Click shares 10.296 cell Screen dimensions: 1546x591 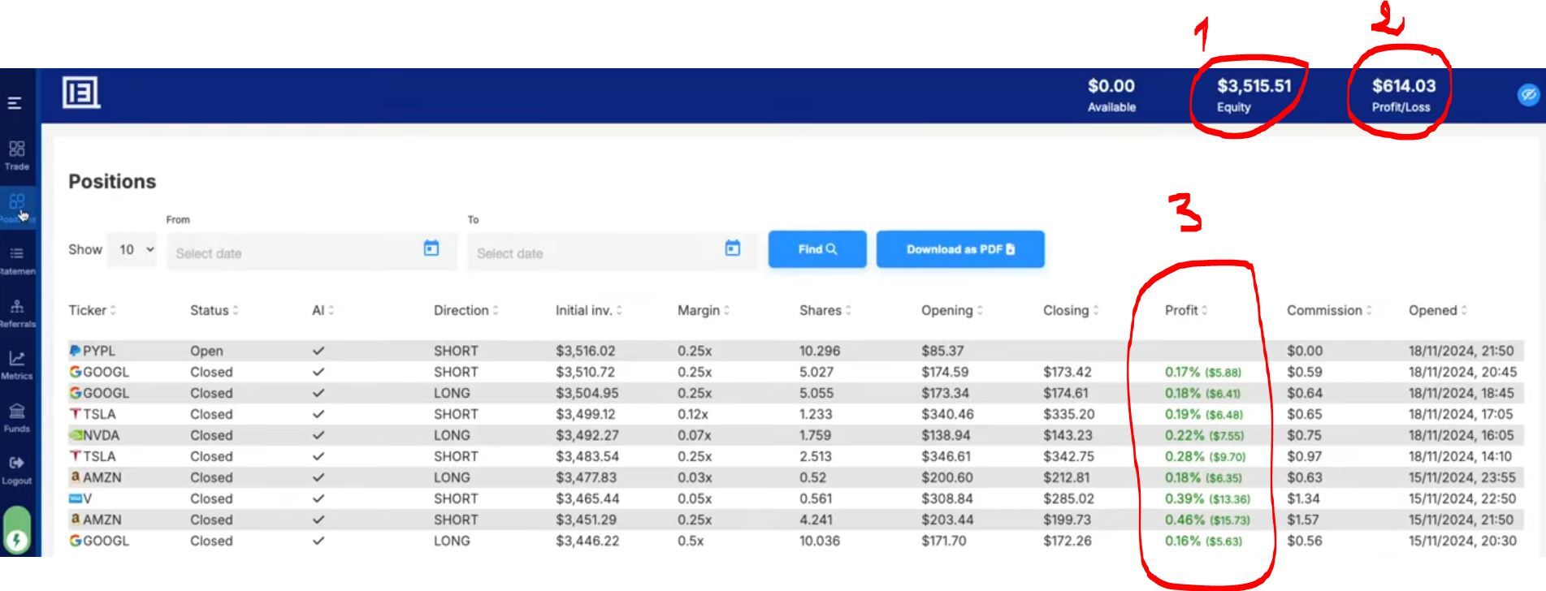tap(820, 351)
